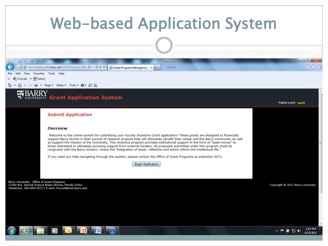Open the Tools dropdown in the command bar
328x246 pixels.
(x=74, y=85)
